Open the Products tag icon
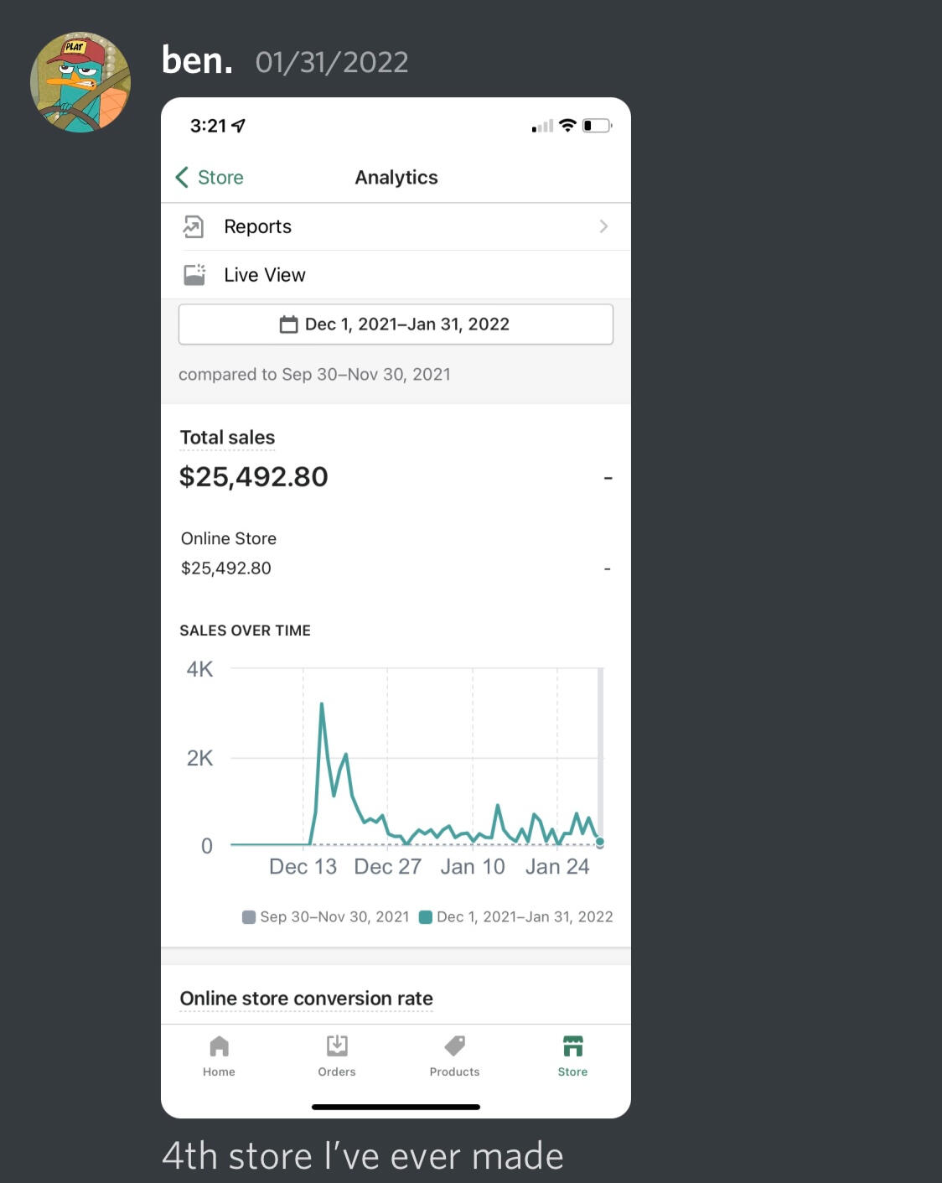Viewport: 942px width, 1183px height. [454, 1046]
